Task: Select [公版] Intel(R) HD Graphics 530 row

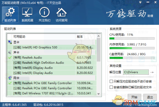Action: 52,47
